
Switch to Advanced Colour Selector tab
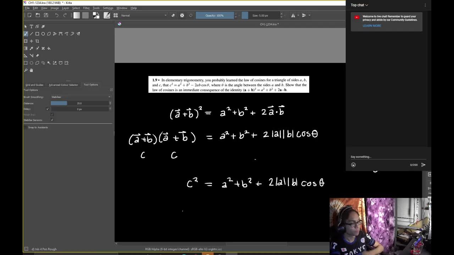63,85
